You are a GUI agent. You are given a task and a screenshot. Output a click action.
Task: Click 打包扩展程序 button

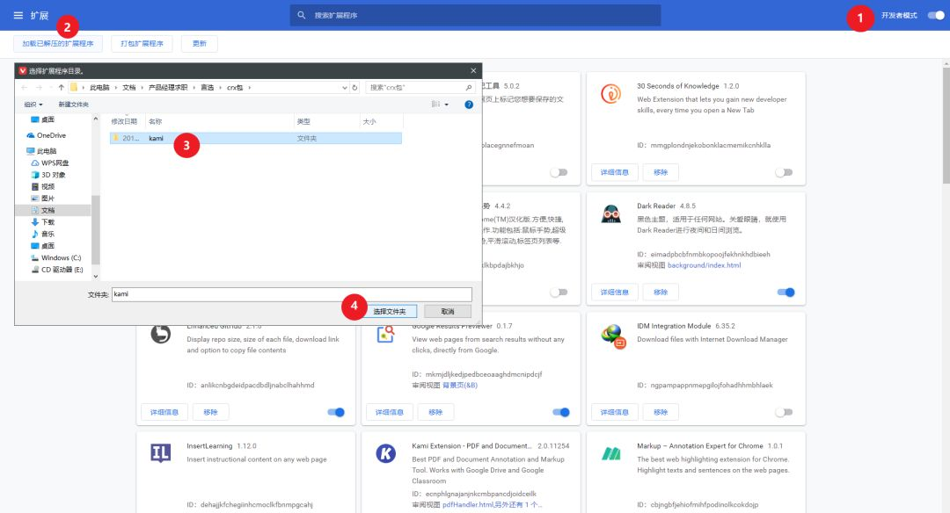[142, 44]
